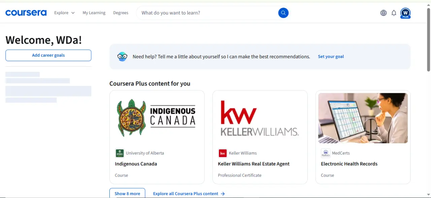This screenshot has height=198, width=431.
Task: Click the Coursera coach glasses mascot icon
Action: 122,56
